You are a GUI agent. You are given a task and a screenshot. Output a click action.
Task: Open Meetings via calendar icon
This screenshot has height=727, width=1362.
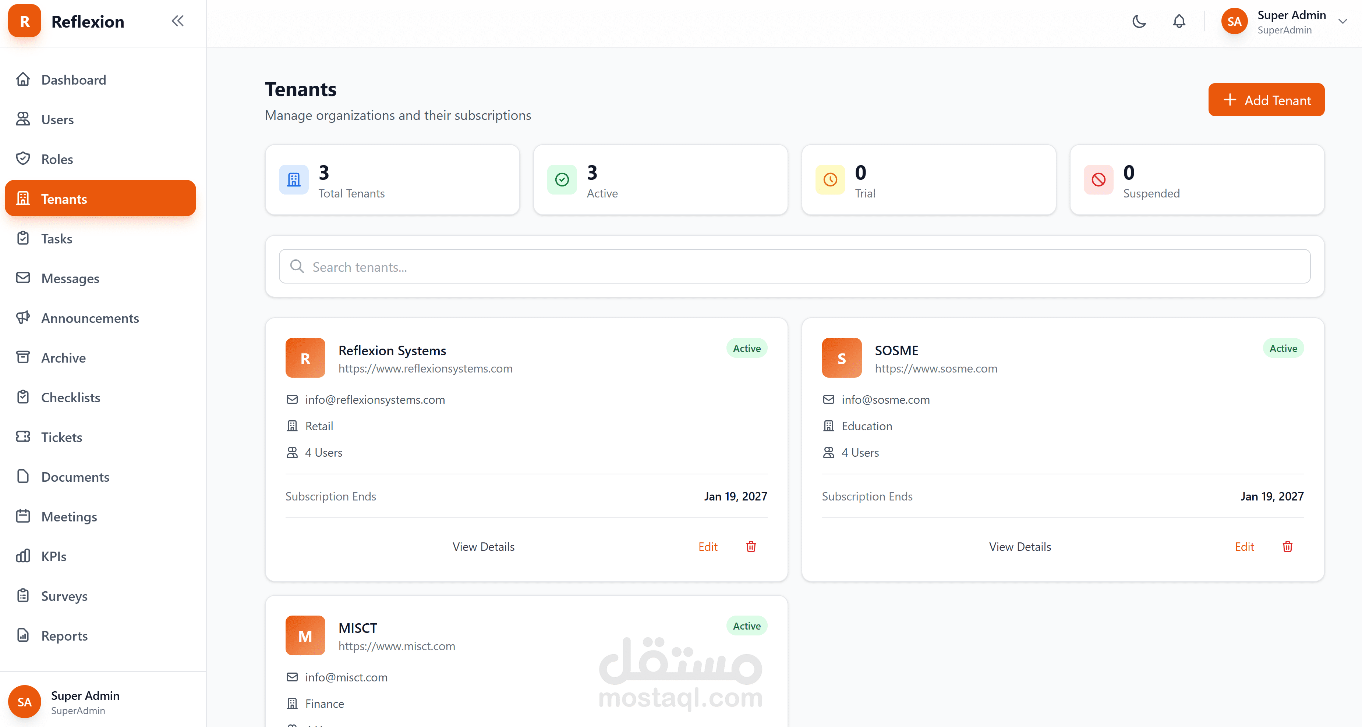[x=23, y=516]
